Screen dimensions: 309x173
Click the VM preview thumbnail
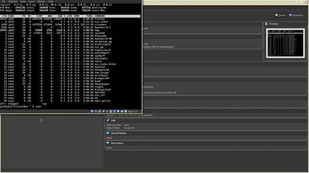[285, 43]
